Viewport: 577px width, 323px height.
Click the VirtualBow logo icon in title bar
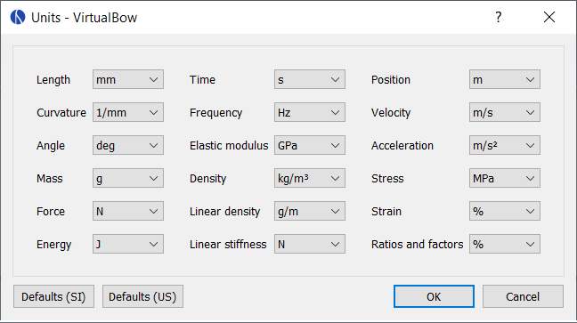[x=18, y=17]
